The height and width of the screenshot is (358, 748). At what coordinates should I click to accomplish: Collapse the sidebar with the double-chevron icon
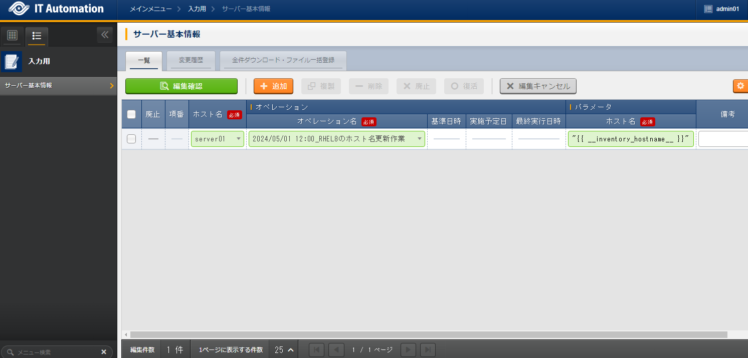(x=105, y=35)
